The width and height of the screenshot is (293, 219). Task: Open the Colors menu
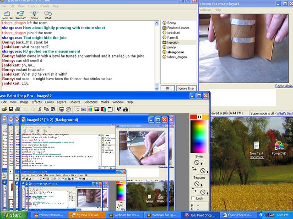(49, 102)
